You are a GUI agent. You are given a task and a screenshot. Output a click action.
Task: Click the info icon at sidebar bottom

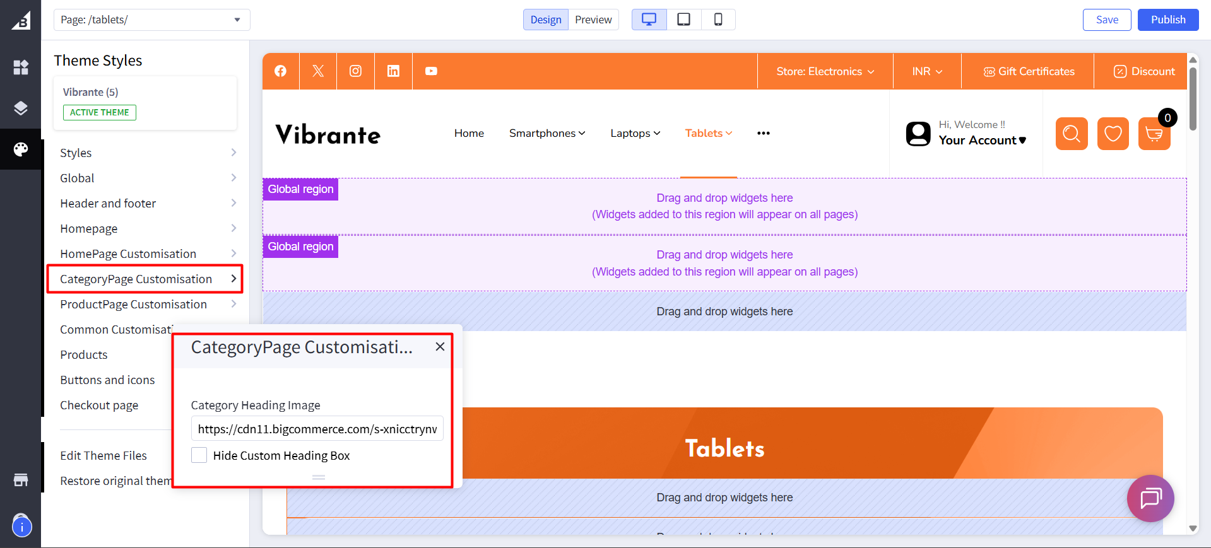(x=21, y=526)
